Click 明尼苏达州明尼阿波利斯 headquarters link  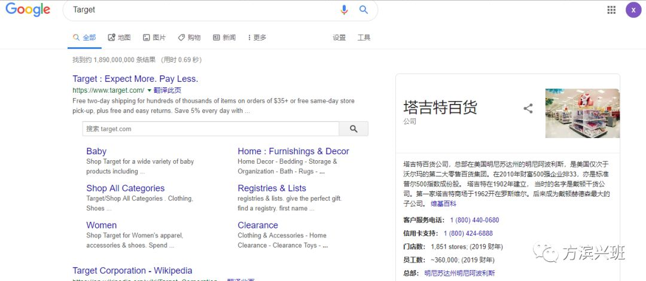[x=460, y=273]
